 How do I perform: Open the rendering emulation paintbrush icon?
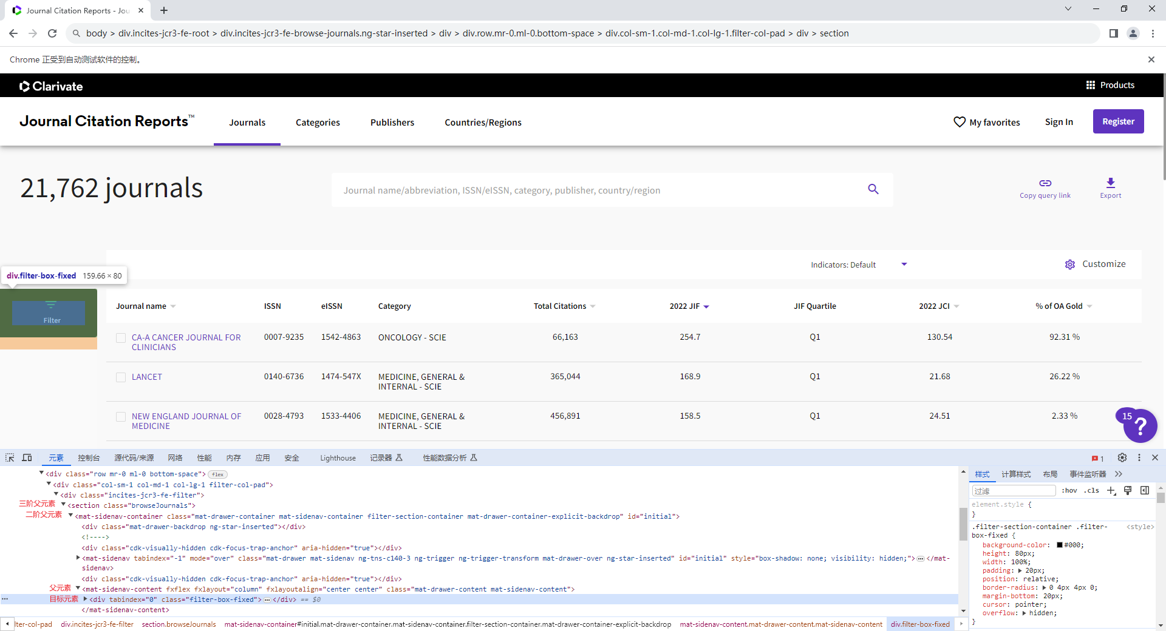pos(1128,490)
